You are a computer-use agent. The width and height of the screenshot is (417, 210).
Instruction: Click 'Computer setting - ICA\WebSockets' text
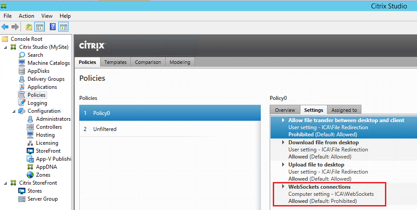[331, 194]
